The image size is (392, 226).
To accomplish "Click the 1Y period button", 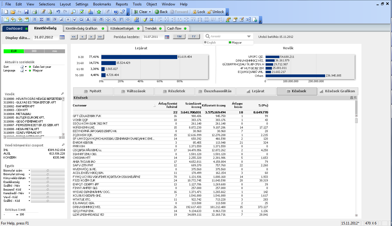I will point(194,37).
